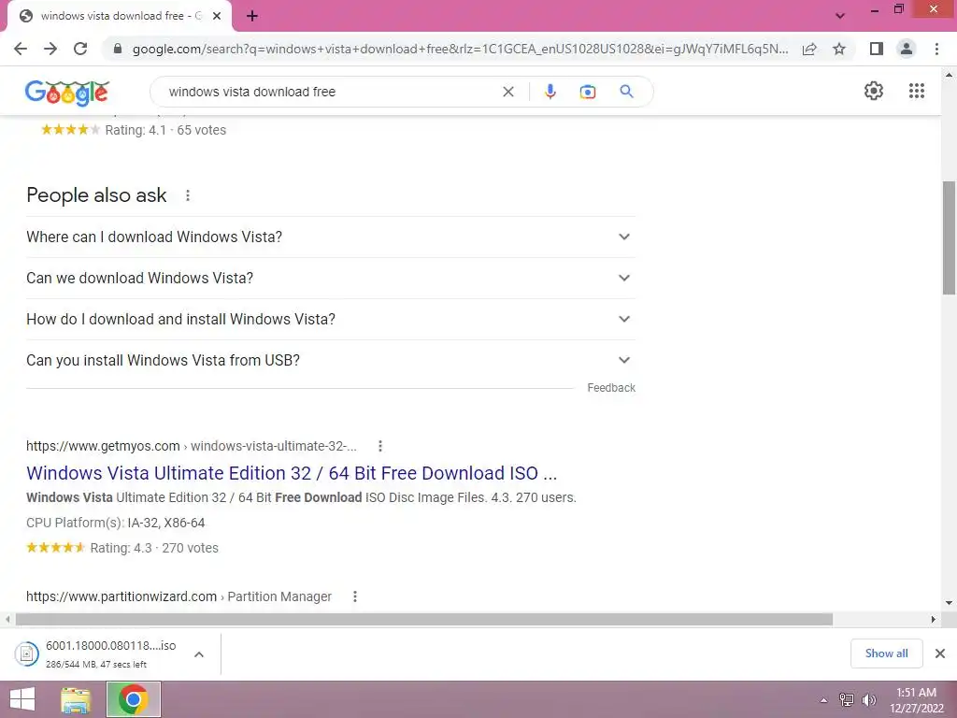Viewport: 957px width, 718px height.
Task: Open File Explorer from the taskbar
Action: [76, 699]
